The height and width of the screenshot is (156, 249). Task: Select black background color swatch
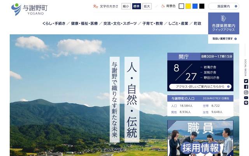(x=202, y=6)
